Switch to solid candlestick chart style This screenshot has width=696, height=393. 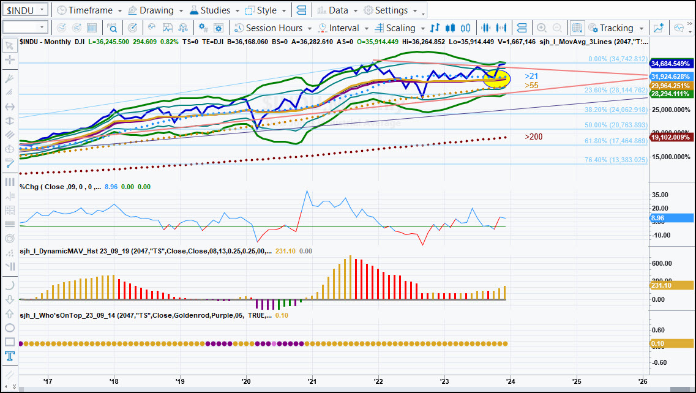pos(450,28)
